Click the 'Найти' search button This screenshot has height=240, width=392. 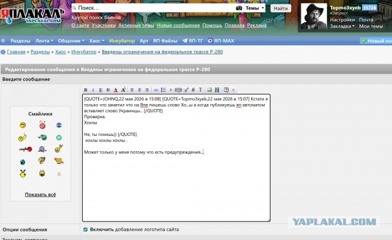281,8
